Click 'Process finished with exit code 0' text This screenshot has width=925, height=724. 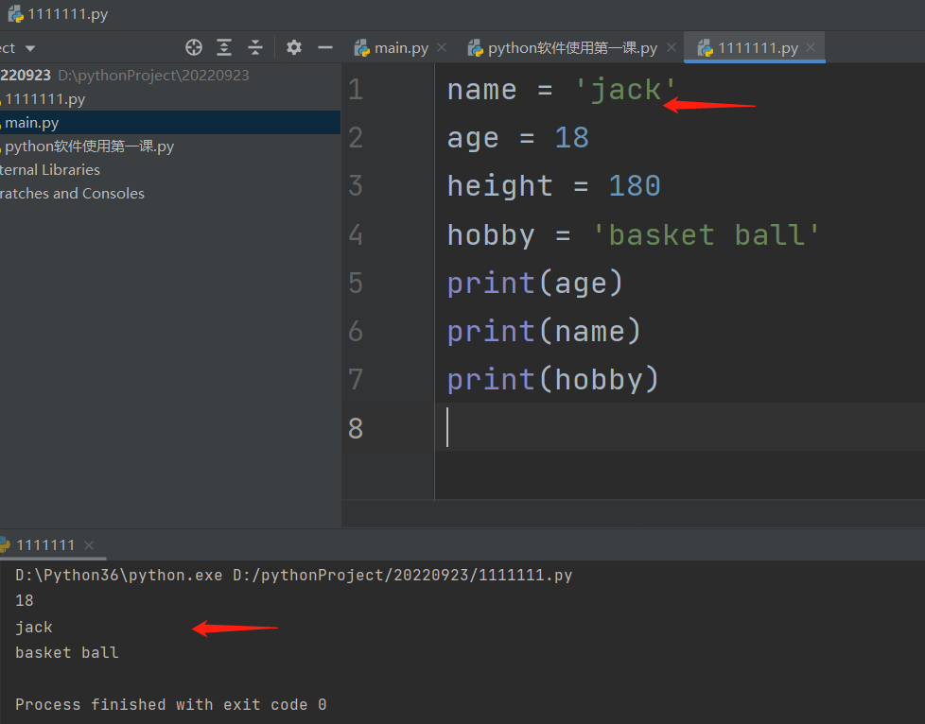point(170,704)
